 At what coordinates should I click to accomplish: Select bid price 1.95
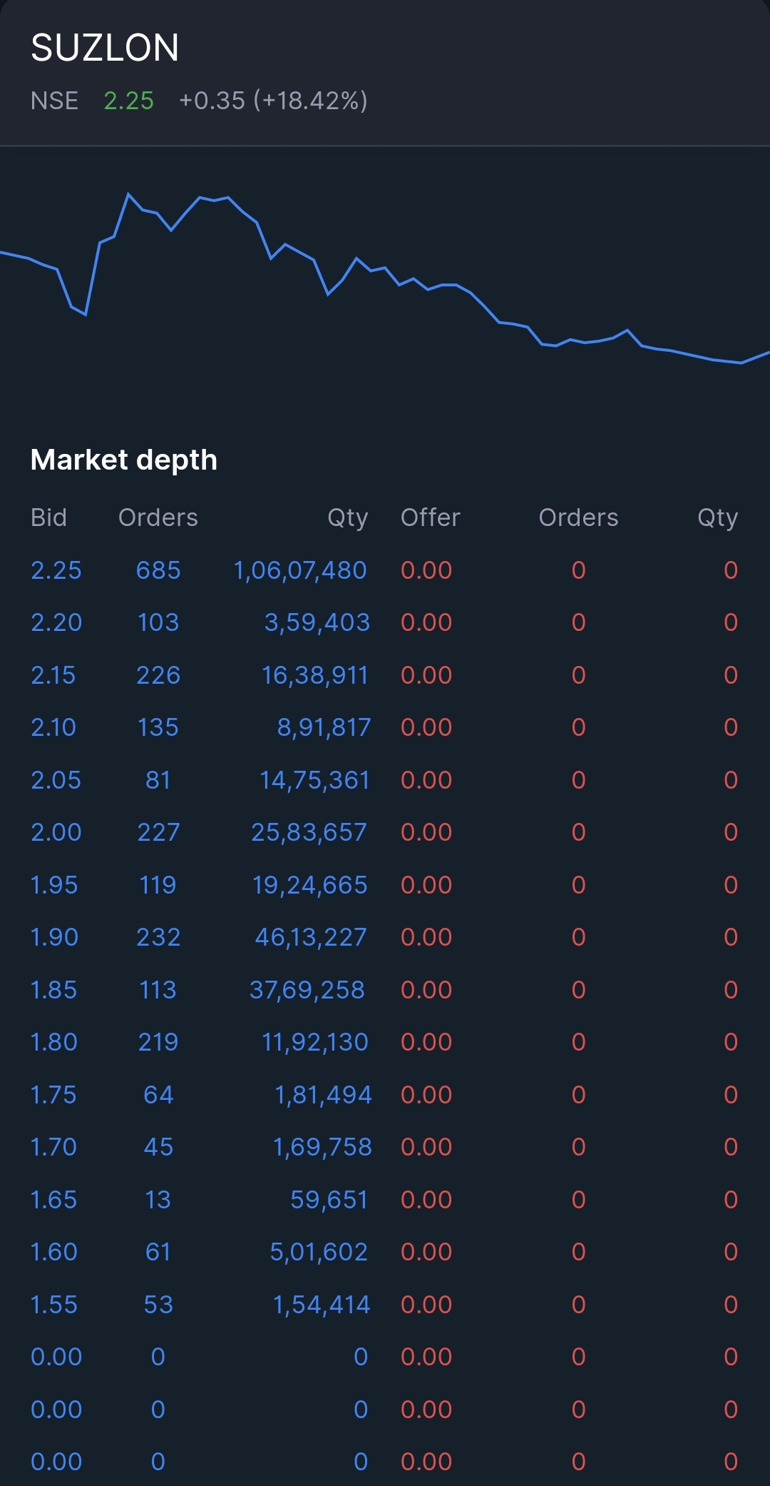tap(54, 885)
